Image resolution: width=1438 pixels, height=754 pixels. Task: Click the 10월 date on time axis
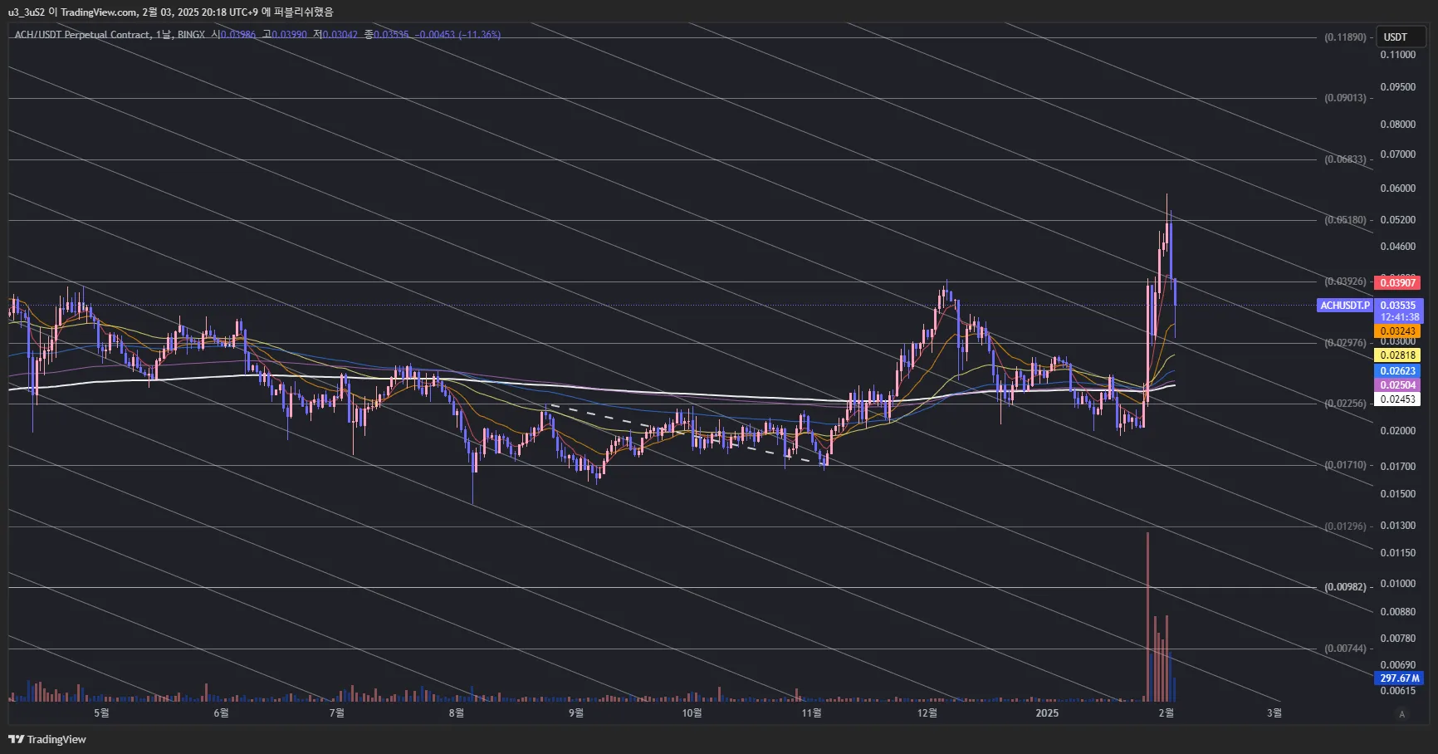692,713
